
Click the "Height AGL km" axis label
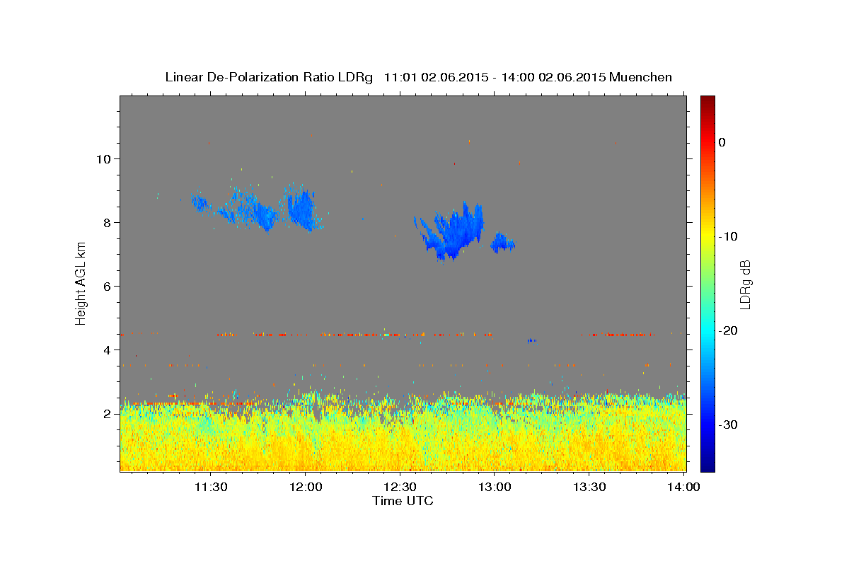pyautogui.click(x=81, y=283)
